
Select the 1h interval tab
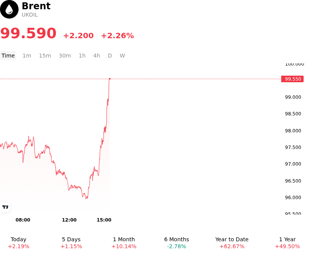[x=82, y=56]
